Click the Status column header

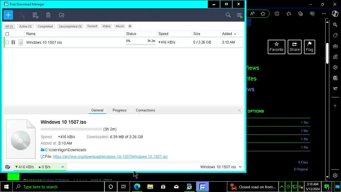(x=141, y=34)
